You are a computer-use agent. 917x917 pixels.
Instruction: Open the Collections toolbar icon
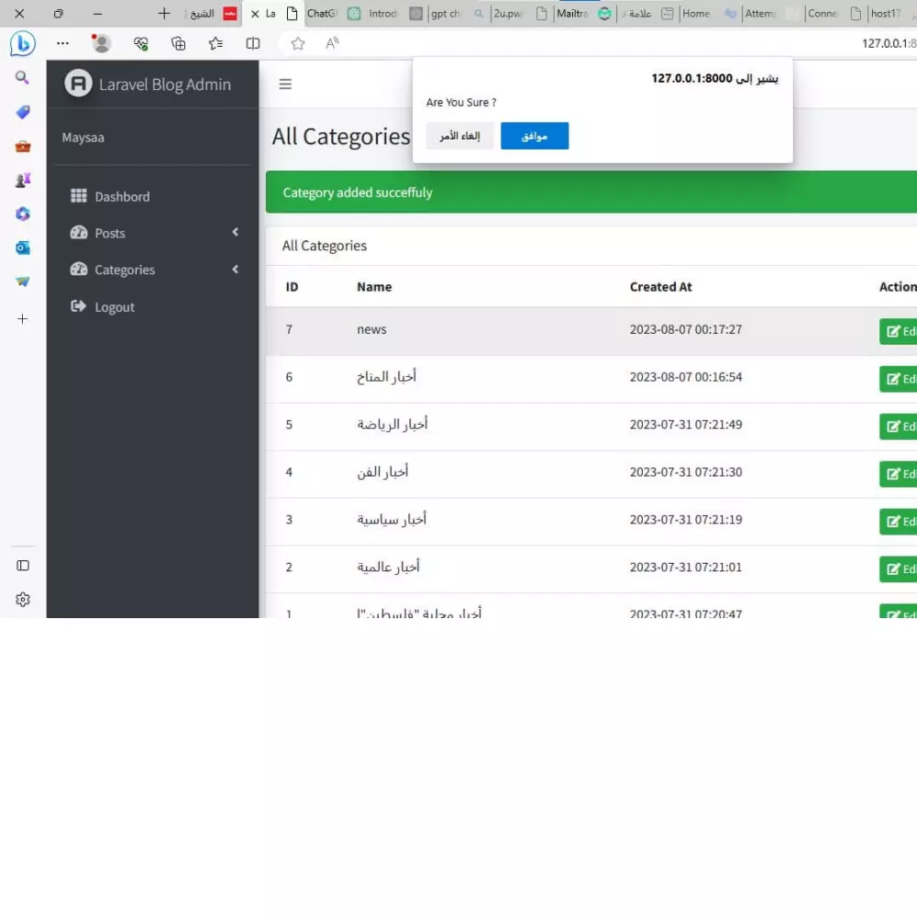(x=179, y=43)
